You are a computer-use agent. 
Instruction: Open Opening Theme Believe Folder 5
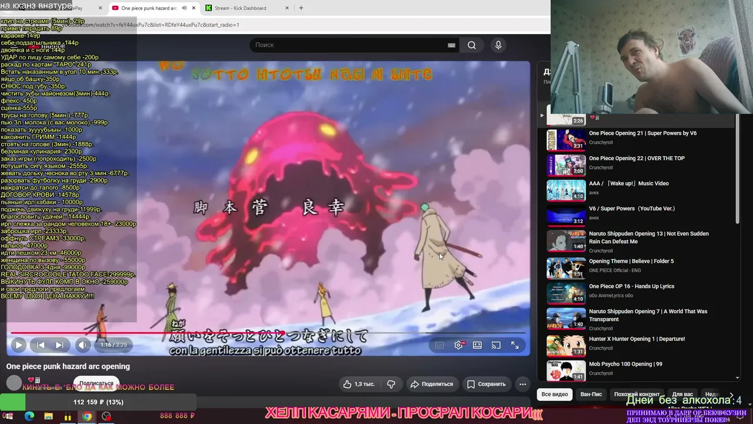tap(631, 261)
